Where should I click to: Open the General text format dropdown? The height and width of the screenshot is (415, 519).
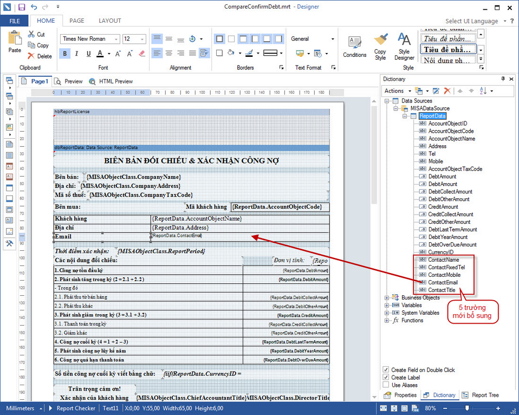(333, 38)
